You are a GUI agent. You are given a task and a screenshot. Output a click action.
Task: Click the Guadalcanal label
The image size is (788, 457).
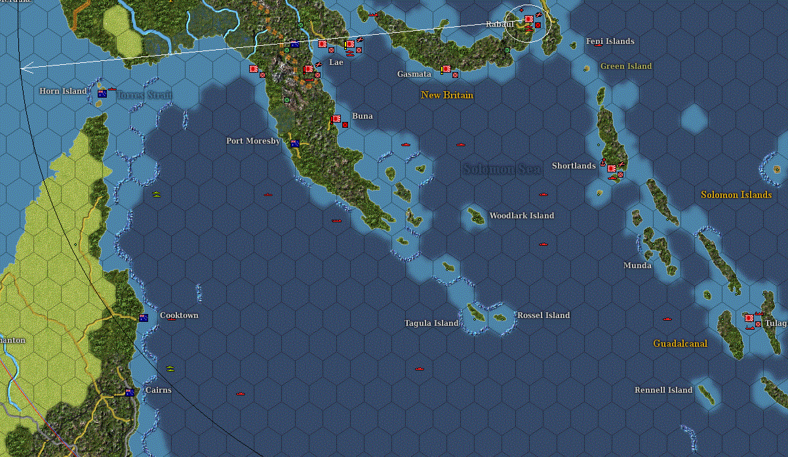[x=680, y=344]
